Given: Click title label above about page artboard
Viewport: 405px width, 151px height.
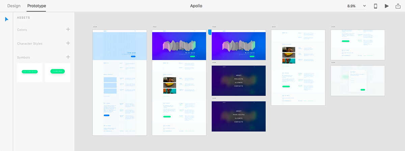Looking at the screenshot, I should (x=274, y=27).
